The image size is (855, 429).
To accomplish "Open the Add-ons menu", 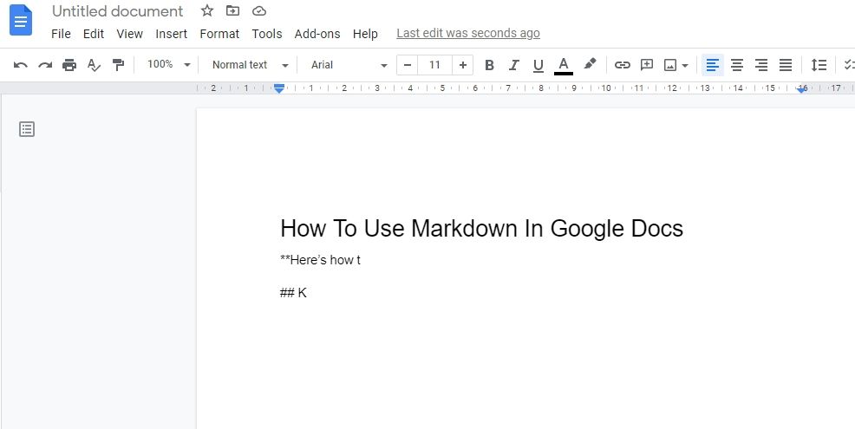I will 317,34.
